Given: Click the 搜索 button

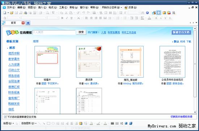Looking at the screenshot, I should 81,32.
